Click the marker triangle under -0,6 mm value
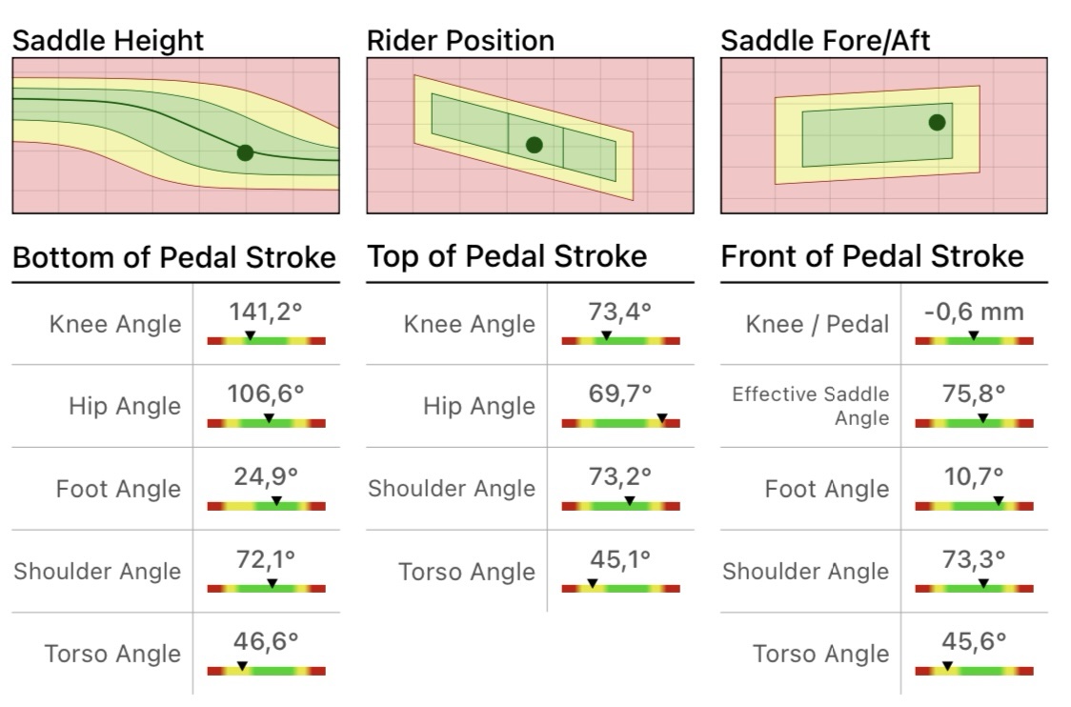 click(973, 335)
